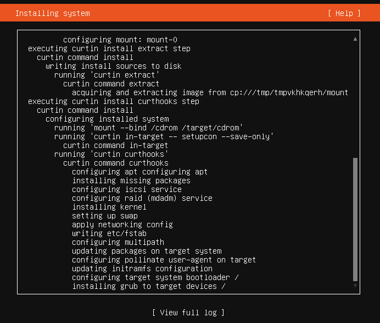
Task: Click 'executing curtin install curthooks step' entry
Action: tap(114, 101)
